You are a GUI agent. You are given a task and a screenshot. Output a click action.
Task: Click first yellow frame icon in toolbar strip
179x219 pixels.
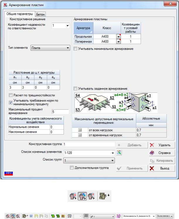[x=36, y=216]
